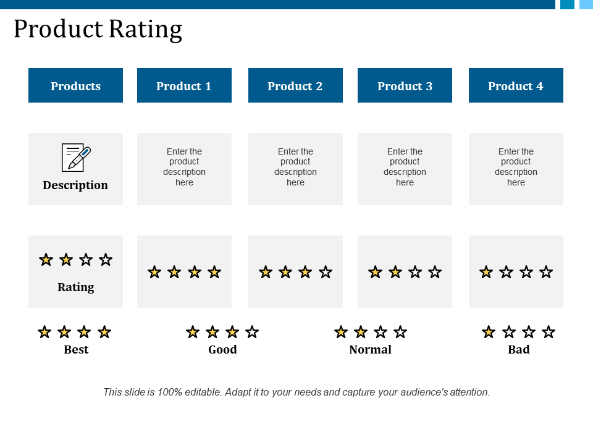Click Product 4 description placeholder text

(516, 167)
